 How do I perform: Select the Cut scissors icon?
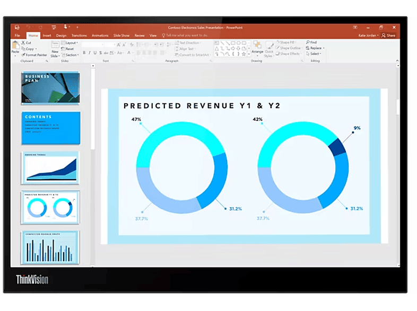tap(23, 42)
